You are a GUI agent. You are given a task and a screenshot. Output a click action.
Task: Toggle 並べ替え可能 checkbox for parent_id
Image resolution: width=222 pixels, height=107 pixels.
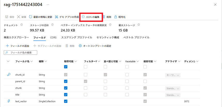tap(105, 81)
